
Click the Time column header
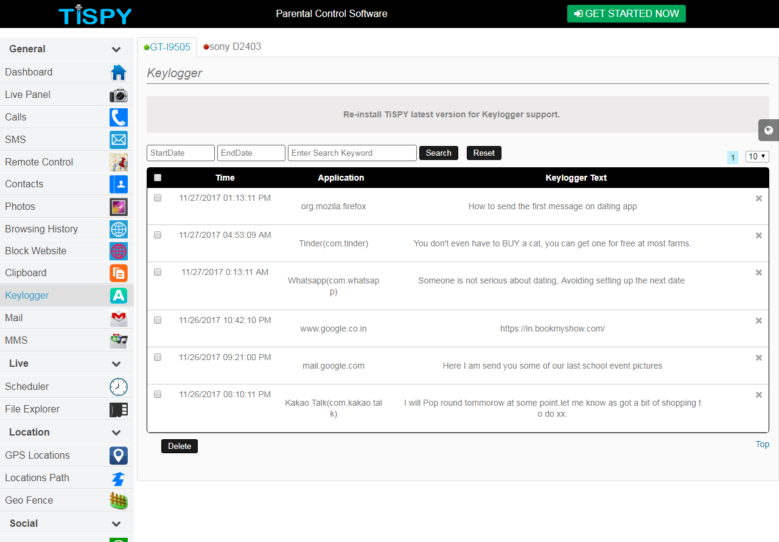(x=225, y=178)
